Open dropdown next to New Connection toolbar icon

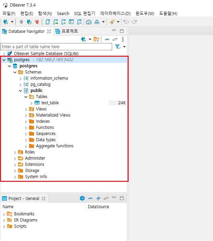point(12,22)
